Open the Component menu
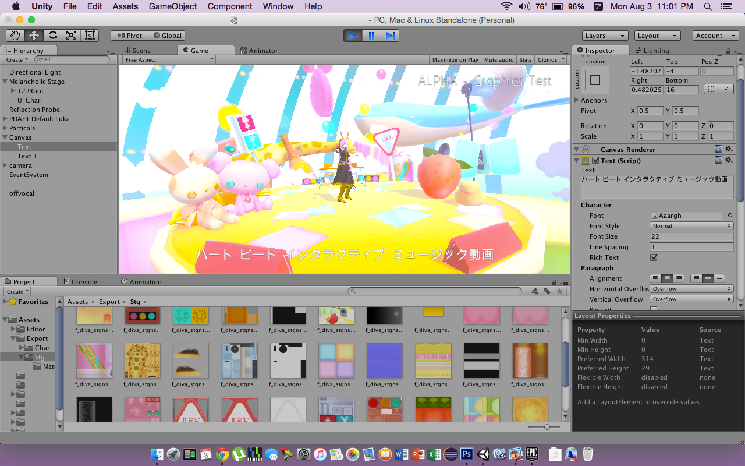The height and width of the screenshot is (466, 745). pos(230,6)
